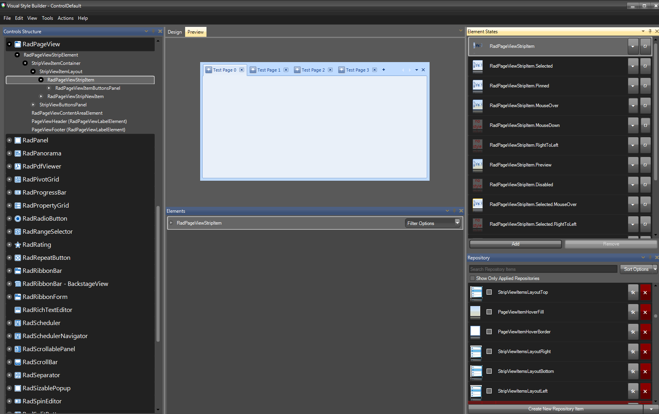The width and height of the screenshot is (659, 414).
Task: Tick the StripViewItemsLayoutTop checkbox
Action: [x=489, y=292]
